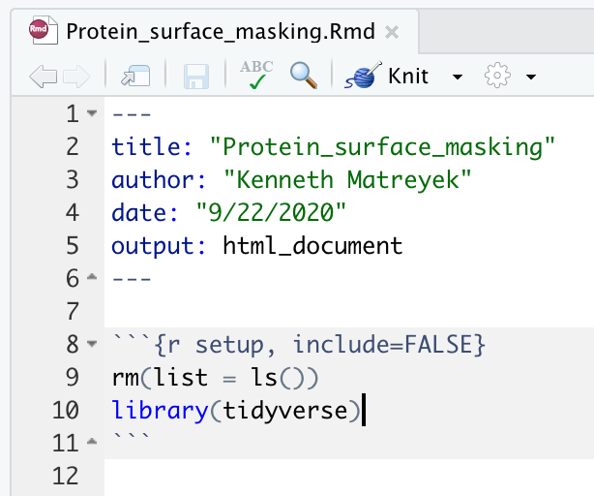Click the Rmd file icon on tab
Image resolution: width=594 pixels, height=496 pixels.
[43, 30]
